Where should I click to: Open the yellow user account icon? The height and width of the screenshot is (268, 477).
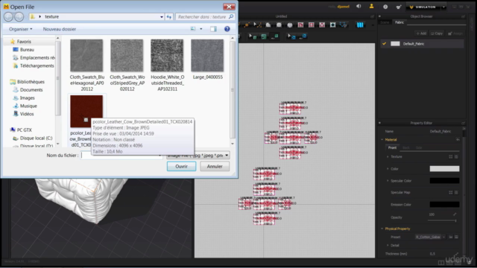tap(371, 7)
